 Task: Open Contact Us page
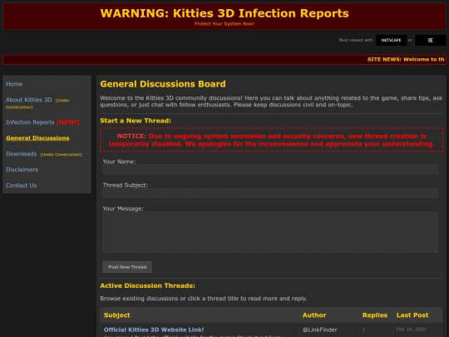click(x=21, y=186)
